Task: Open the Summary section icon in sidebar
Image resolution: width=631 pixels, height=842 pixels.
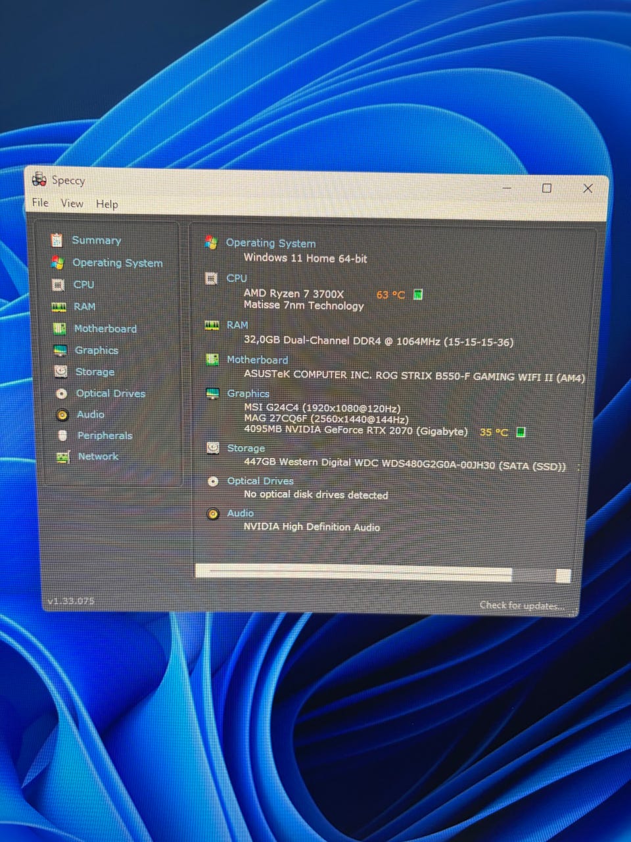Action: pos(57,239)
